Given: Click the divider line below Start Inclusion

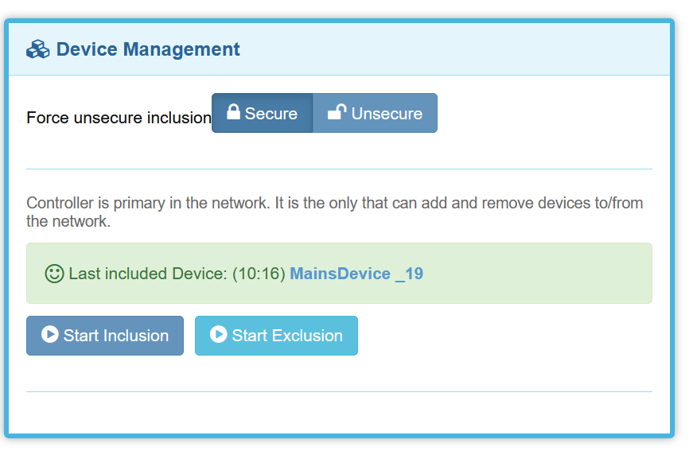Looking at the screenshot, I should pyautogui.click(x=339, y=391).
